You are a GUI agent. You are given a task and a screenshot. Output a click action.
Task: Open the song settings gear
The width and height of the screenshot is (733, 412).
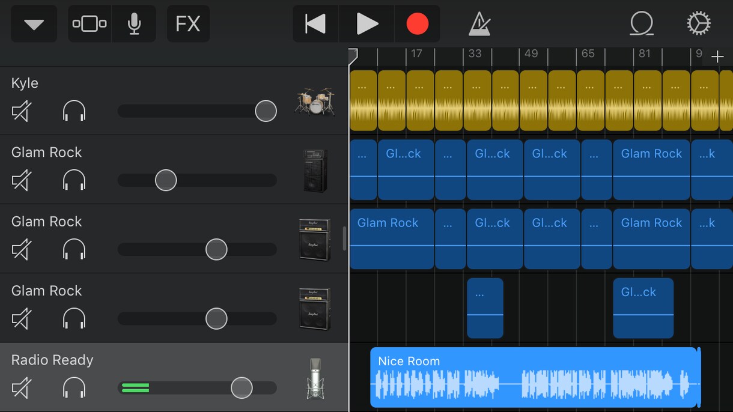(x=699, y=24)
